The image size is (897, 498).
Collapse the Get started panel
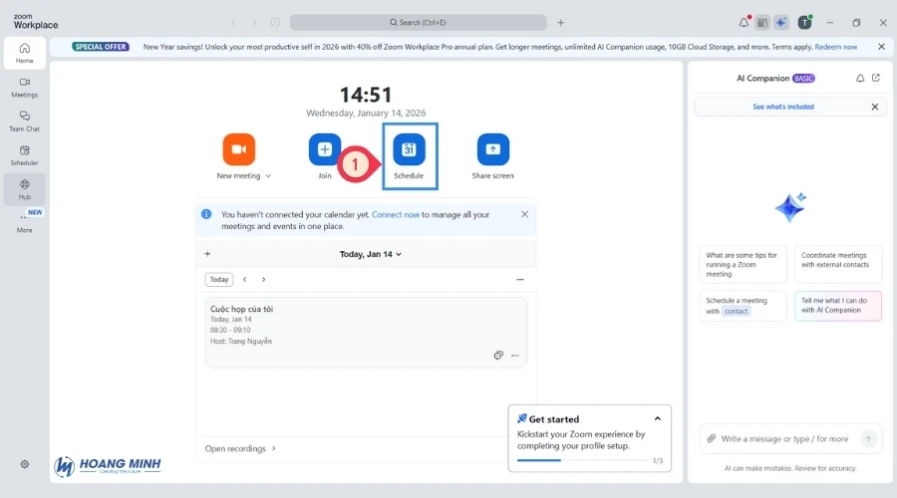pos(657,419)
